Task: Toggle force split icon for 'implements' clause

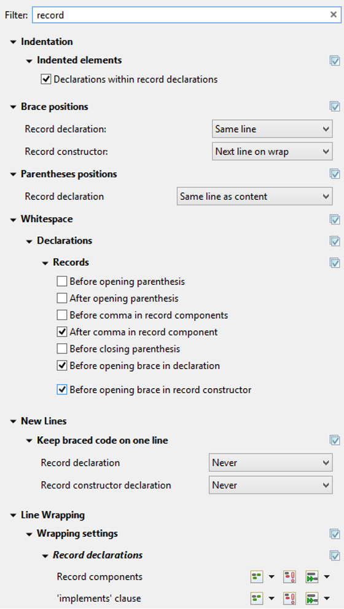Action: (x=290, y=599)
